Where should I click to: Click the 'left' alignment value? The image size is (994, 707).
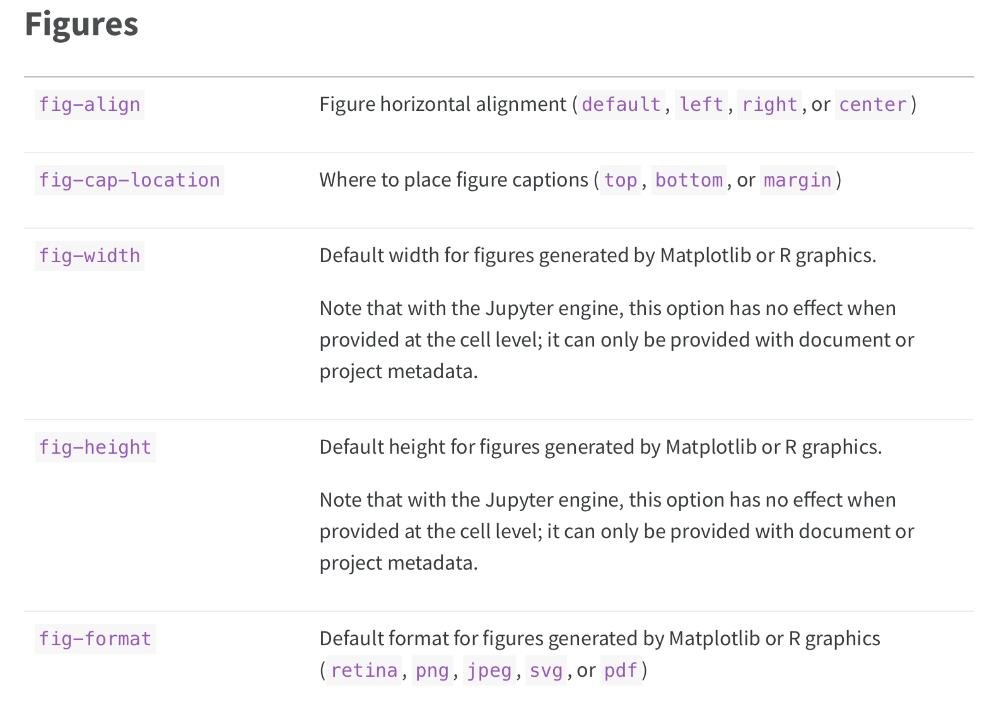(x=701, y=105)
